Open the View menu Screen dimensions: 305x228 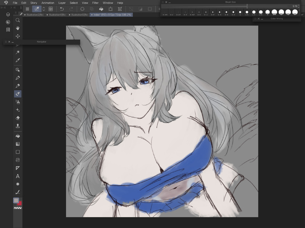[85, 3]
